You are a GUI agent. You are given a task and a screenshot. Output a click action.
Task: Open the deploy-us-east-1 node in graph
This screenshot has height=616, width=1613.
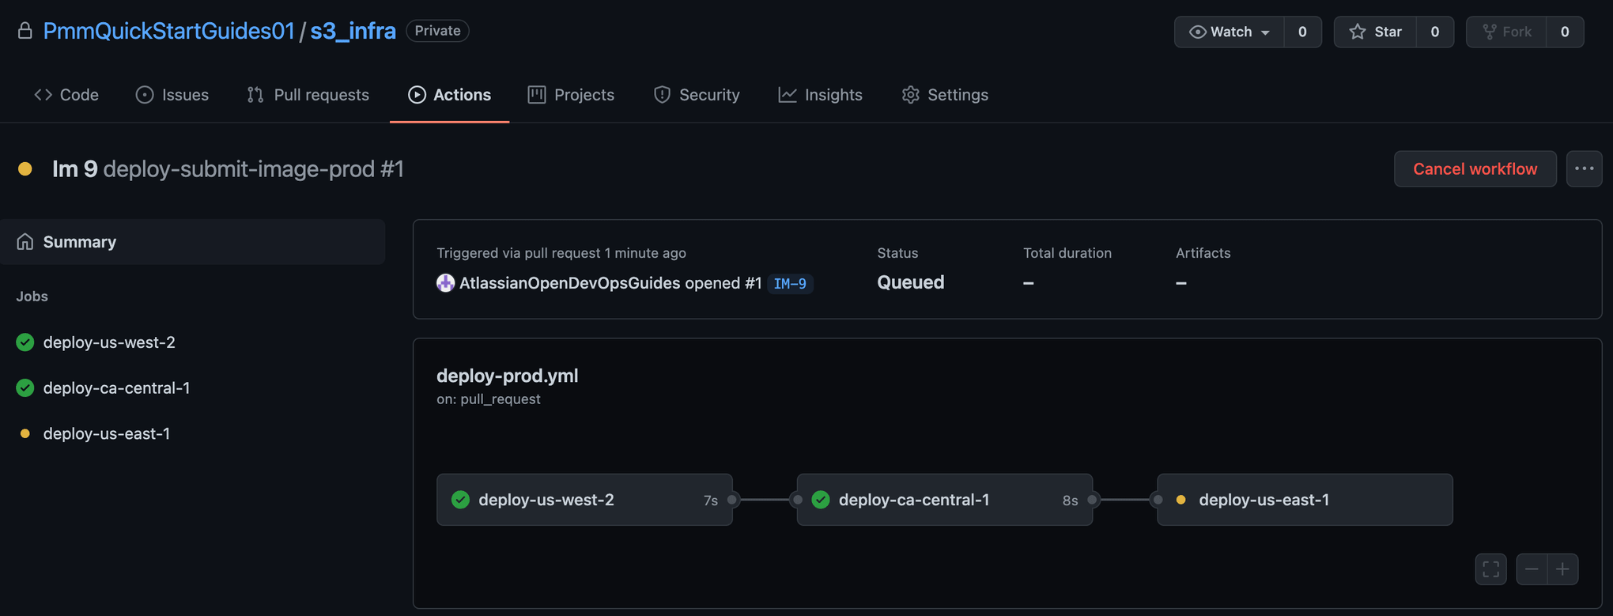click(x=1304, y=500)
